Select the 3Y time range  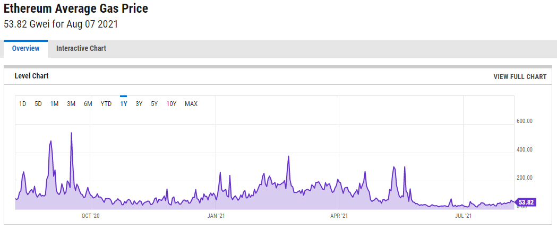pos(139,104)
